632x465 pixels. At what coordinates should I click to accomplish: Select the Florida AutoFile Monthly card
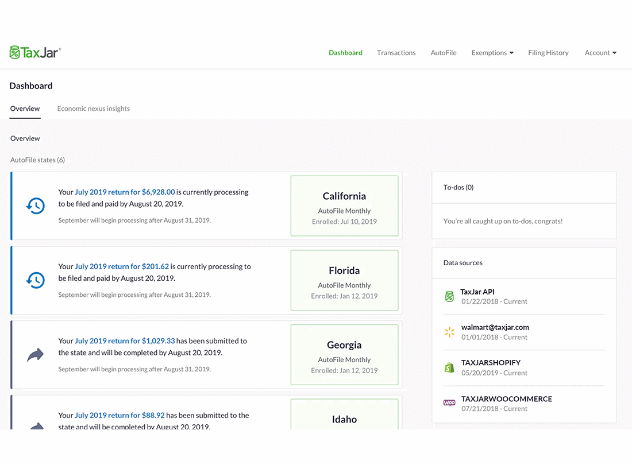(344, 280)
